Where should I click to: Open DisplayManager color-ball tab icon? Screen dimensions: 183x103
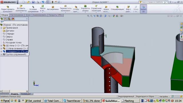click(x=13, y=19)
